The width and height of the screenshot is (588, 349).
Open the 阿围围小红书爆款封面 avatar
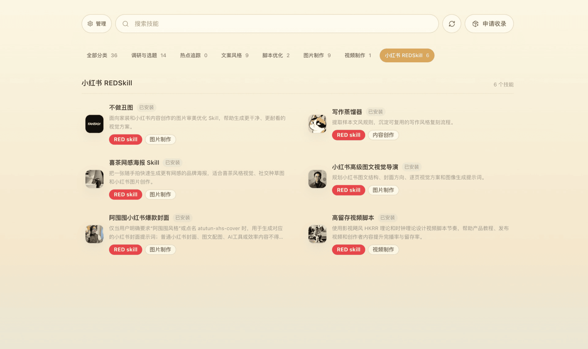[x=94, y=234]
